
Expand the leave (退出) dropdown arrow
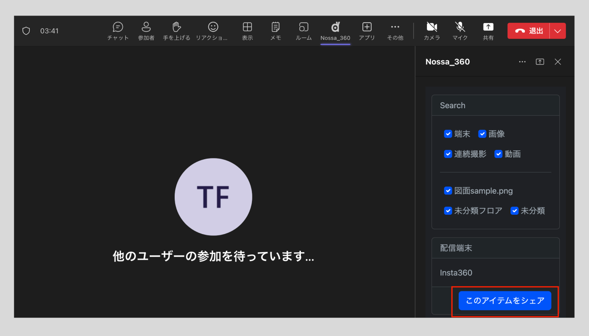[558, 31]
